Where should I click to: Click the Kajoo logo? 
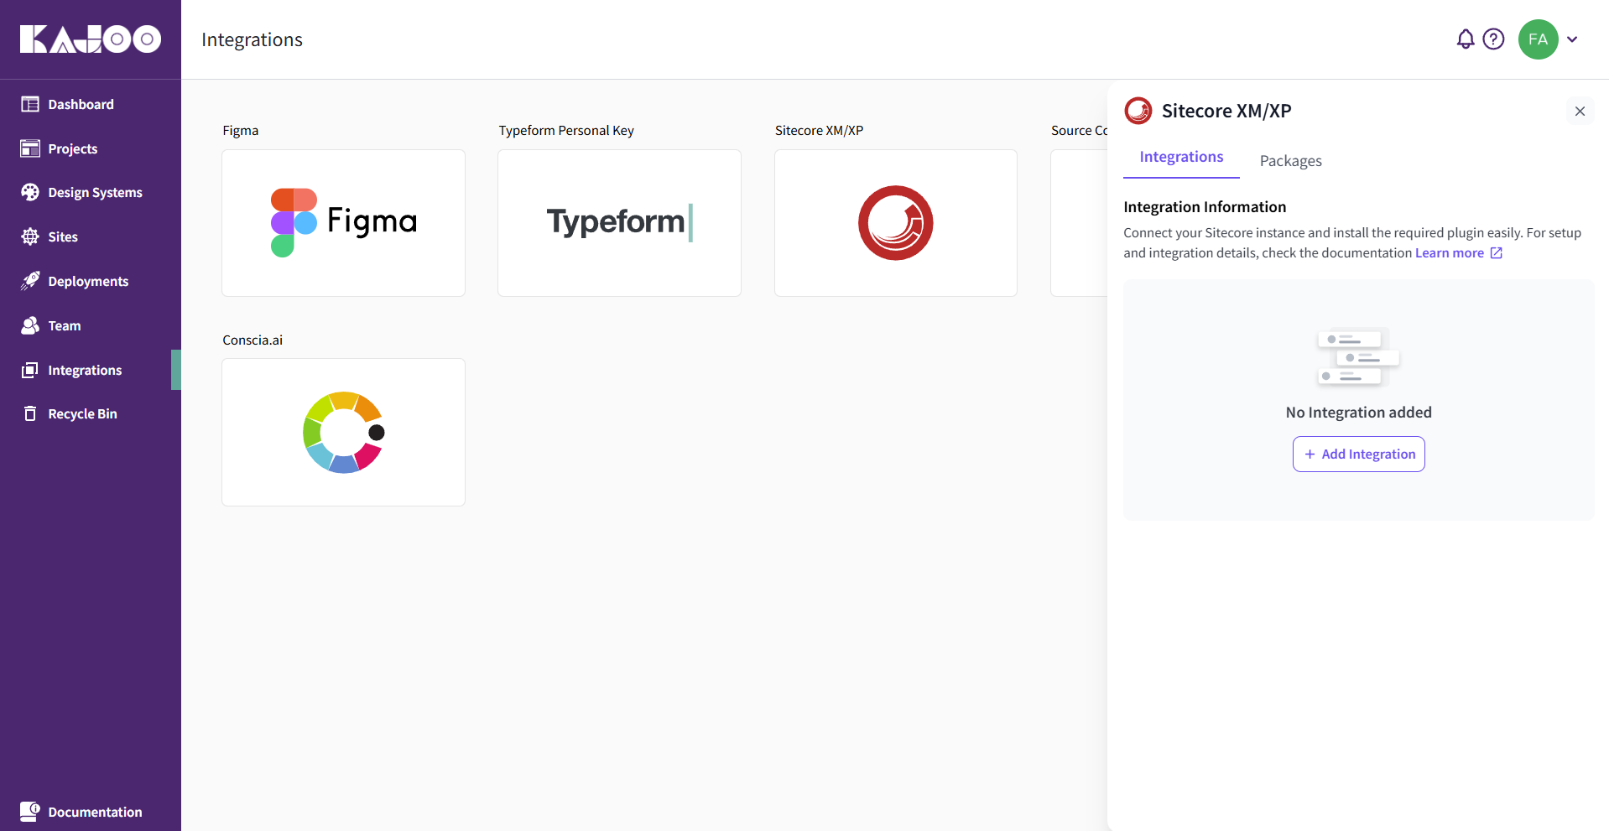pyautogui.click(x=91, y=39)
